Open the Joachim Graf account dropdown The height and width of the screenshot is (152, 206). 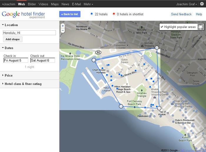[x=186, y=4]
